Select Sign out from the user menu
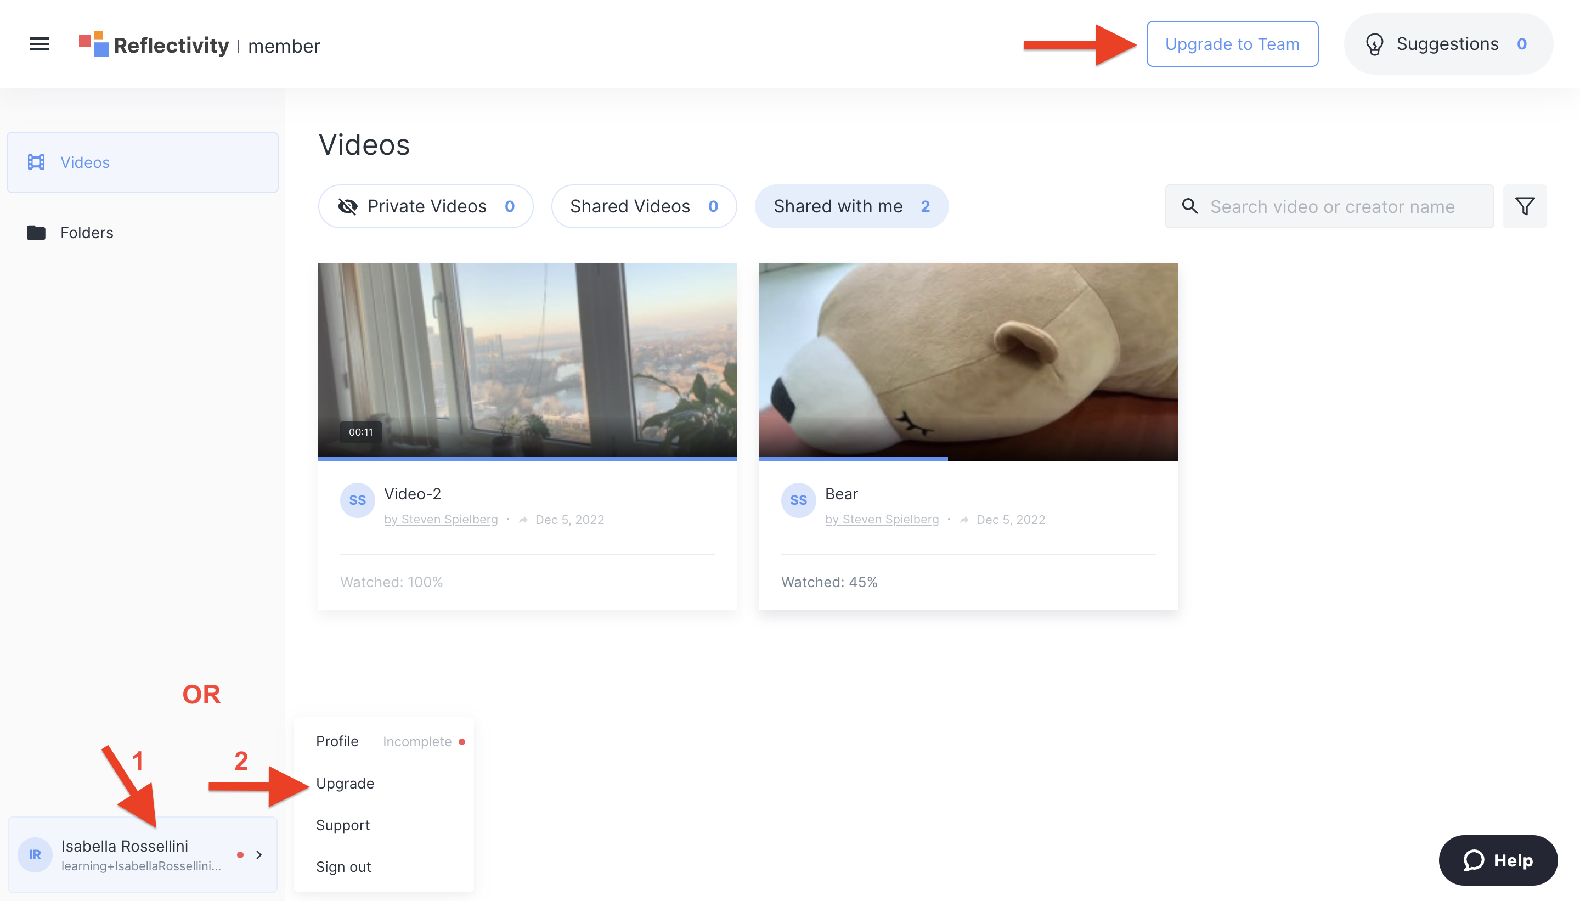Screen dimensions: 1580x901 click(x=343, y=867)
